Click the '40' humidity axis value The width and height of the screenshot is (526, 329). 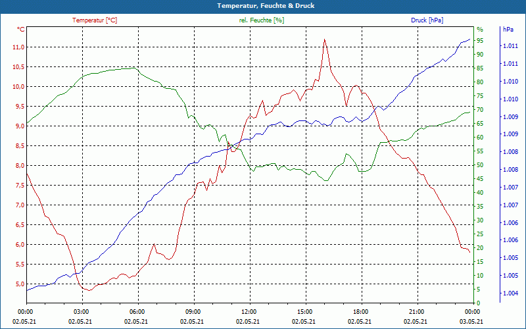pos(480,193)
